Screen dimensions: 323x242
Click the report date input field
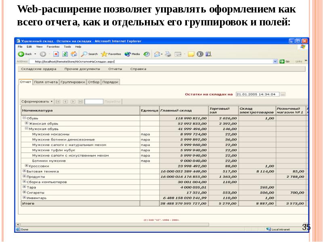pyautogui.click(x=257, y=94)
